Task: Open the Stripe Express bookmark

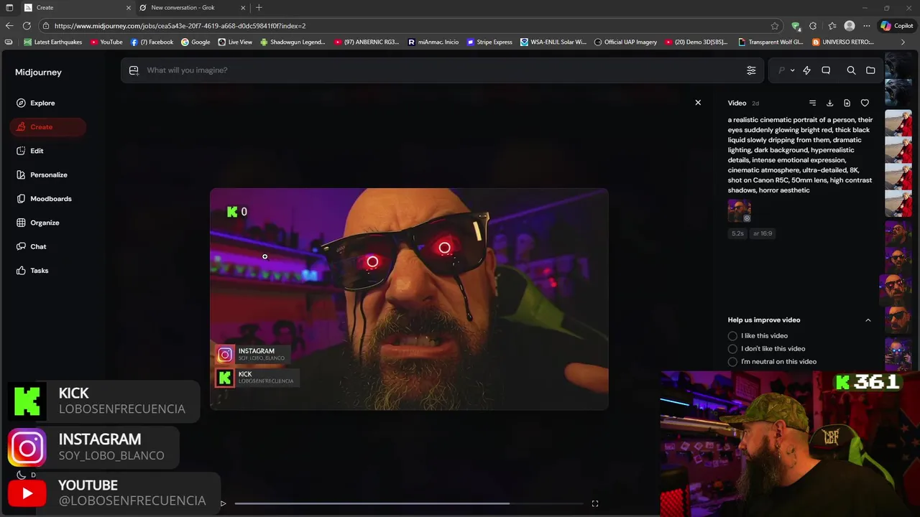Action: click(x=489, y=42)
